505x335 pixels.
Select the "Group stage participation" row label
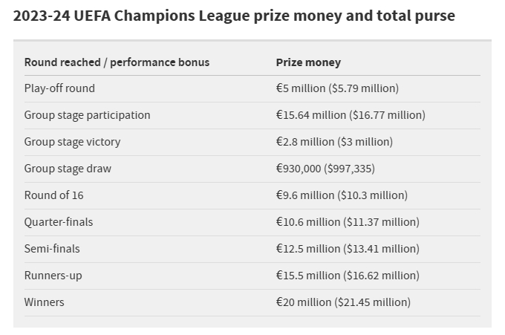(87, 115)
